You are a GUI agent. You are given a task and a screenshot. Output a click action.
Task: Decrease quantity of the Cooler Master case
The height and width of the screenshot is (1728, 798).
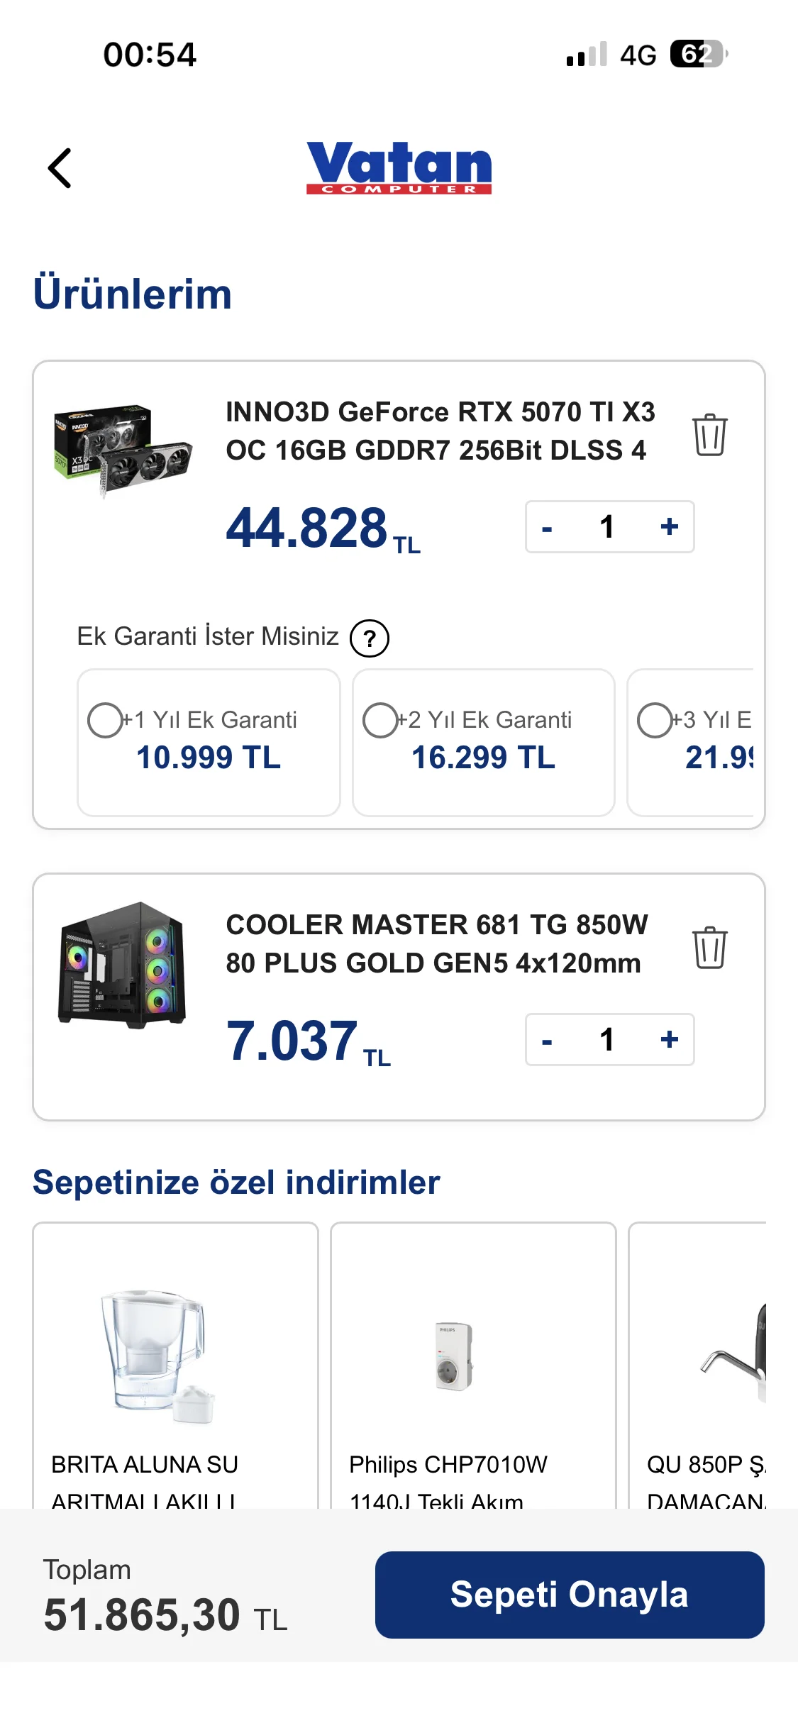click(x=547, y=1040)
